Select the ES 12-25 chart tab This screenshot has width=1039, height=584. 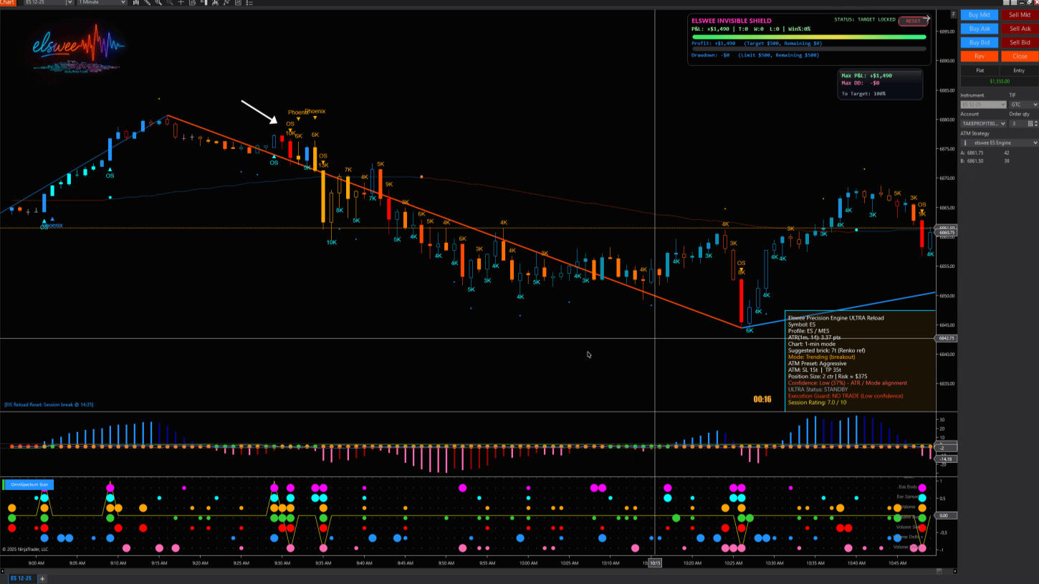tap(20, 578)
